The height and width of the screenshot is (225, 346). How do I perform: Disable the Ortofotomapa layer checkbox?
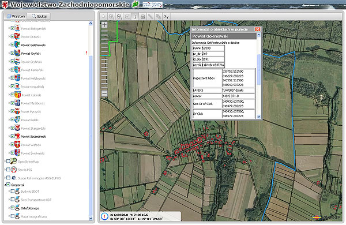click(x=13, y=208)
